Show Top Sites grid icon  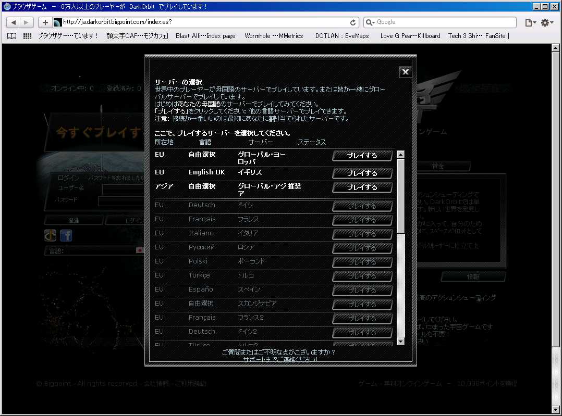pos(27,36)
